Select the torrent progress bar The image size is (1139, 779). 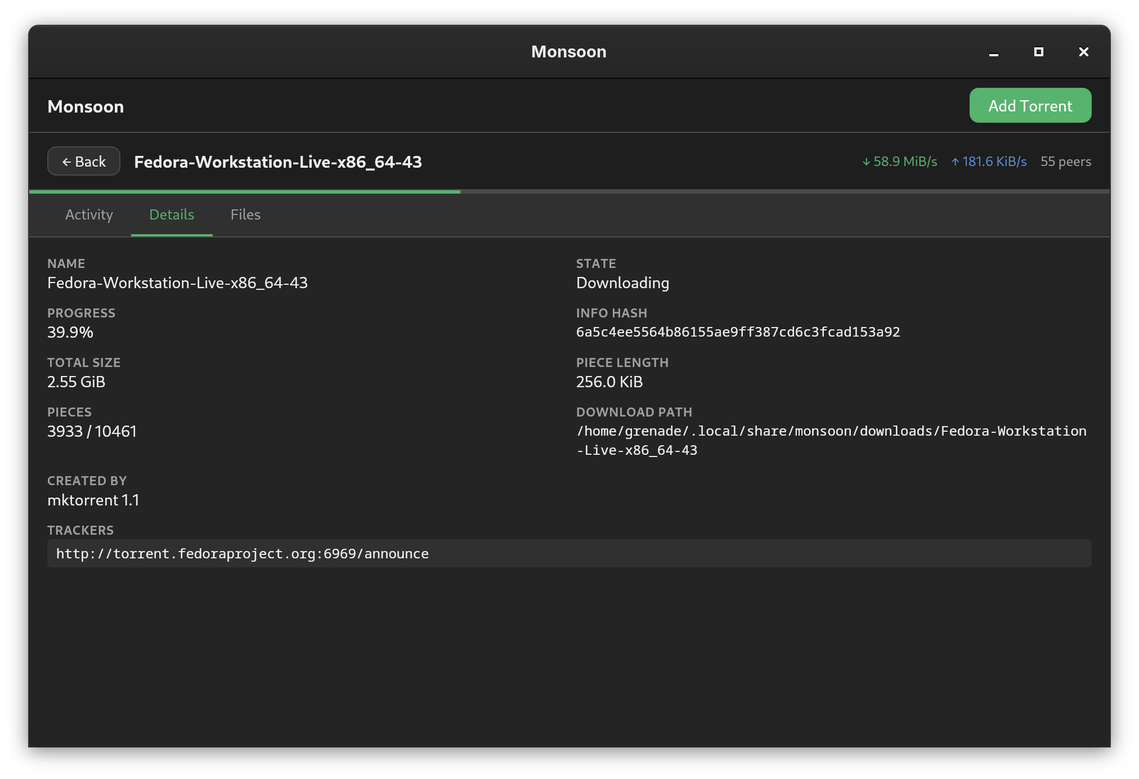click(569, 192)
